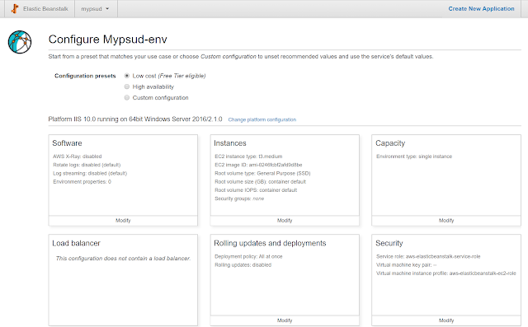Select Low cost (Free Tier eligible) preset
The image size is (528, 327).
tap(127, 76)
